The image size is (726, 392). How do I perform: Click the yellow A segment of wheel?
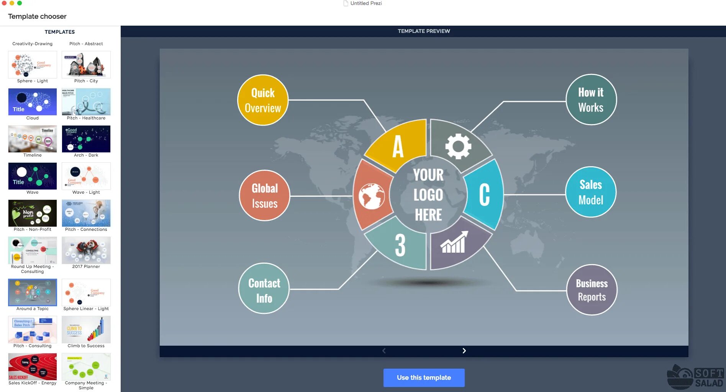398,146
